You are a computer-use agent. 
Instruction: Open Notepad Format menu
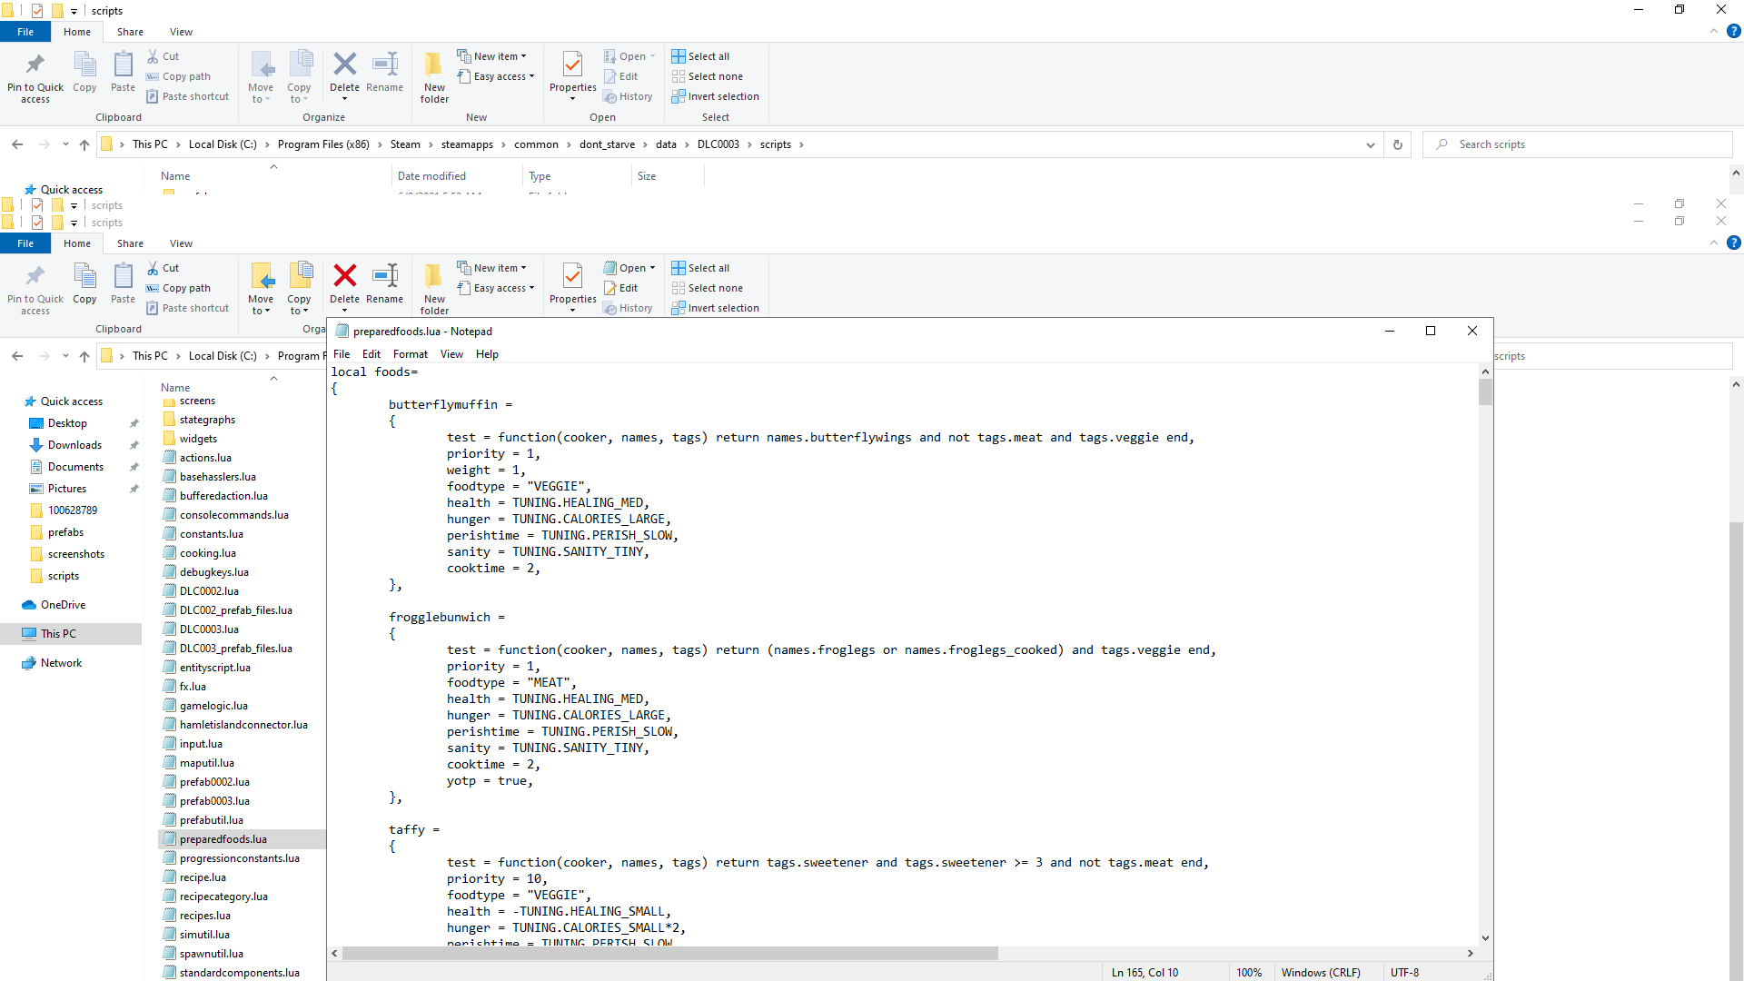(410, 354)
